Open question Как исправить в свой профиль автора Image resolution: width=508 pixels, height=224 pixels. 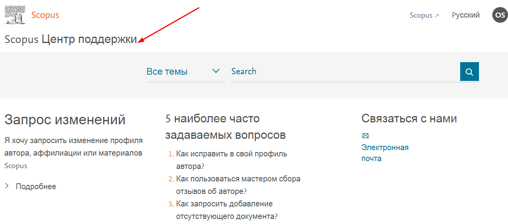pyautogui.click(x=232, y=160)
